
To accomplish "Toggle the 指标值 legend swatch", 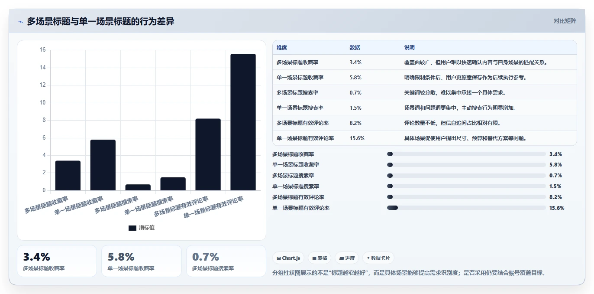I will 132,228.
